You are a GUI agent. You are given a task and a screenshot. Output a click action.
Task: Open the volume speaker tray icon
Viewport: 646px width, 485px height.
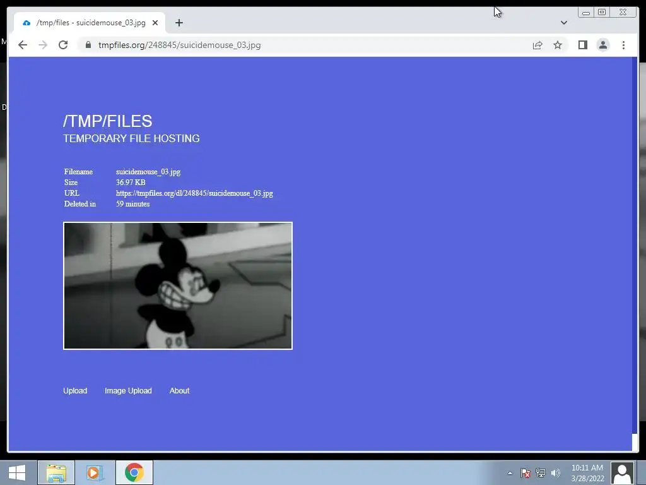pyautogui.click(x=555, y=473)
